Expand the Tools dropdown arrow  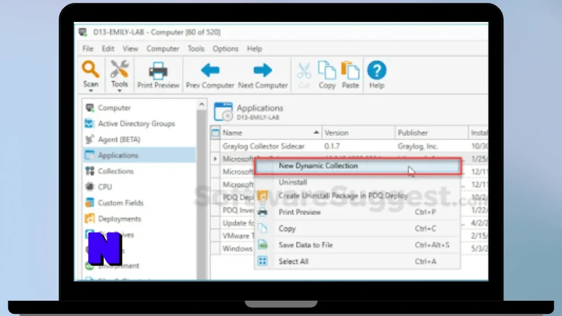tap(119, 91)
